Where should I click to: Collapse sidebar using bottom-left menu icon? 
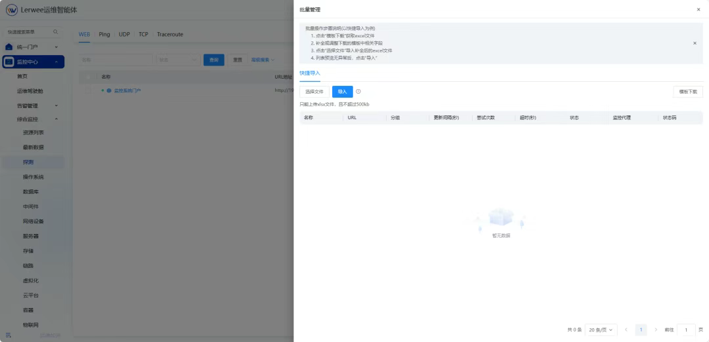(9, 335)
